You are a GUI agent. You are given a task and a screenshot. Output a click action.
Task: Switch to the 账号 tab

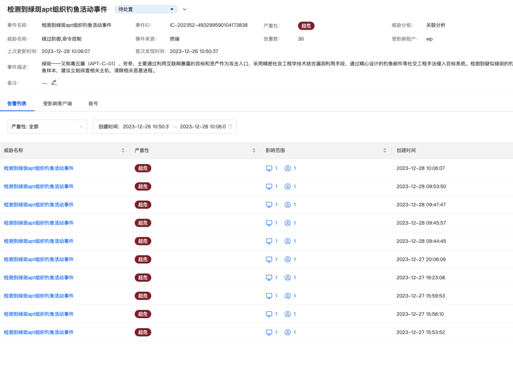click(93, 103)
